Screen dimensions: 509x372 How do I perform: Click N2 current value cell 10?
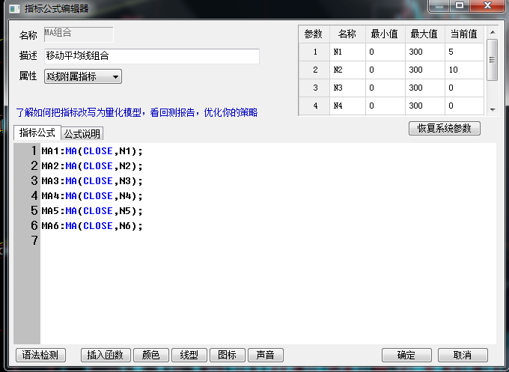click(464, 70)
